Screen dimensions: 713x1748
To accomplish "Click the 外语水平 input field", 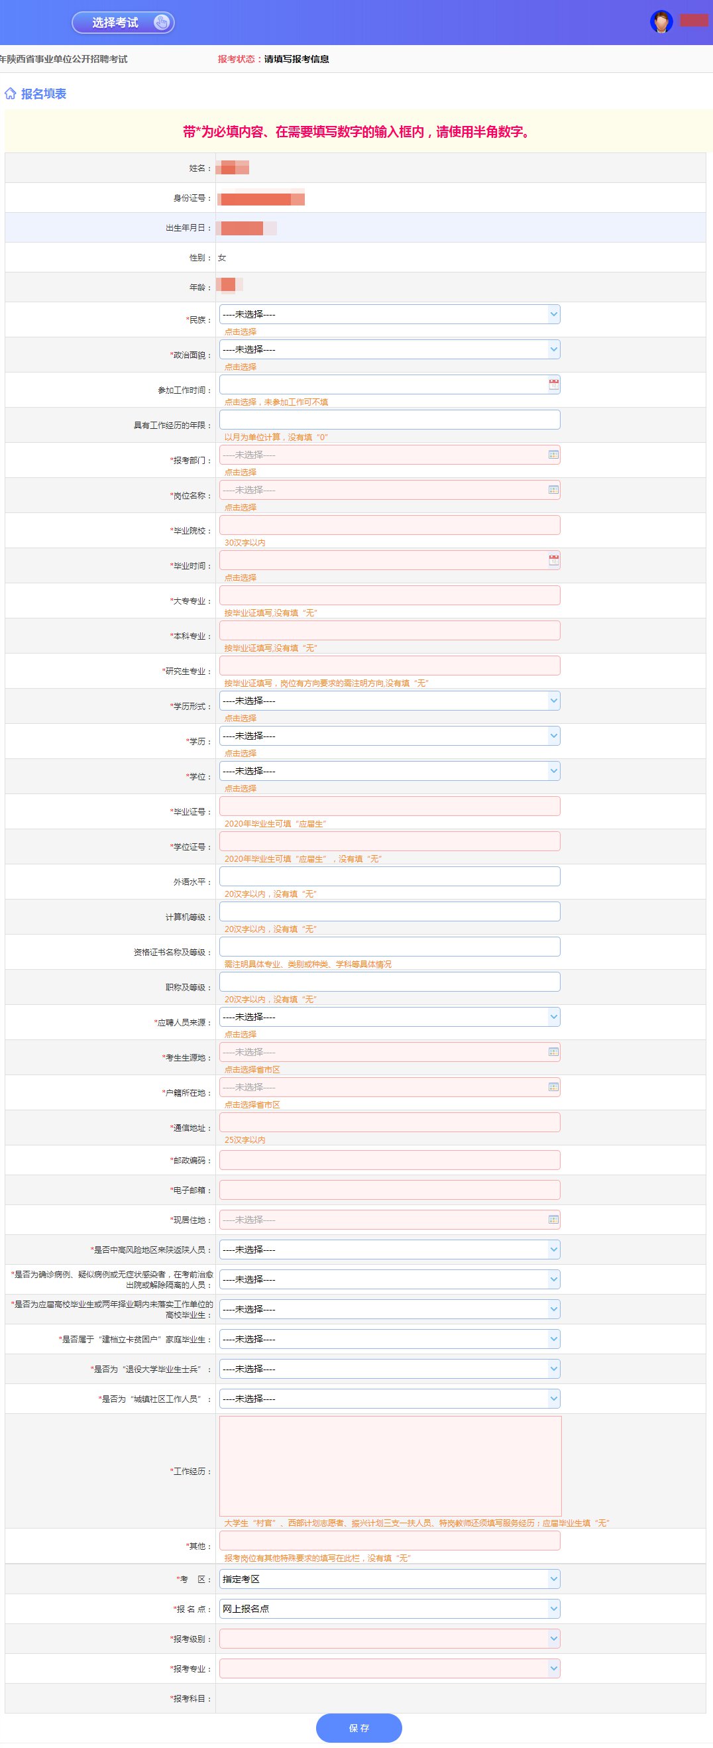I will (390, 877).
